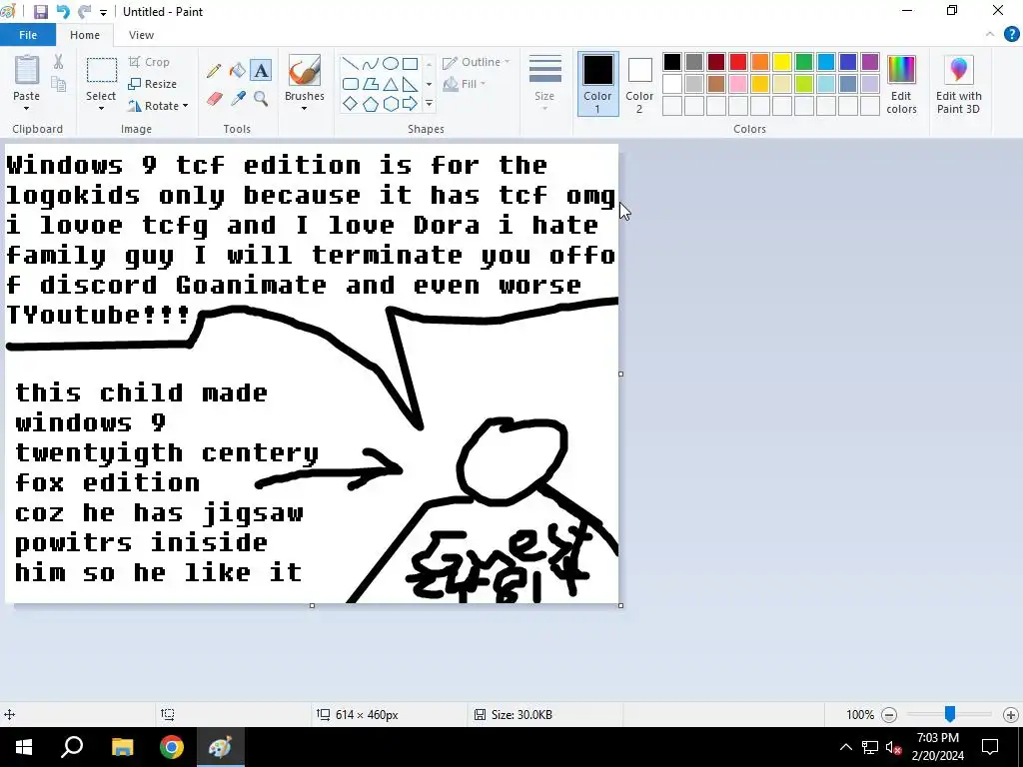
Task: Open the shape Outline dropdown
Action: (477, 62)
